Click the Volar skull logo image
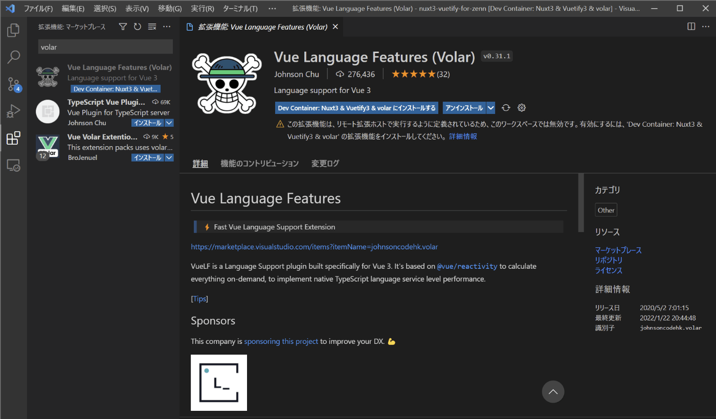This screenshot has height=419, width=716. (226, 83)
